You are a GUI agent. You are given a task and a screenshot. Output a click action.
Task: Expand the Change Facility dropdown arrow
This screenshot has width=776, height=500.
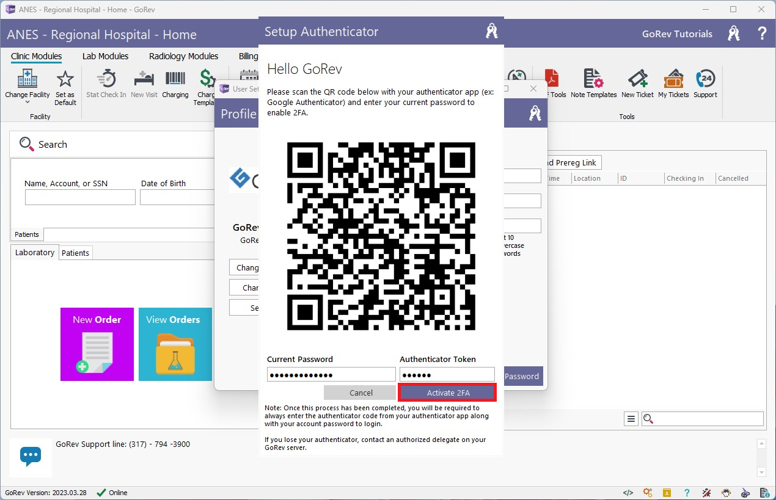coord(27,102)
